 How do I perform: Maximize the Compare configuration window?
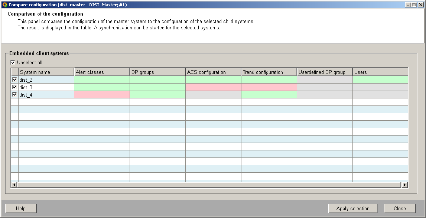tap(414, 5)
